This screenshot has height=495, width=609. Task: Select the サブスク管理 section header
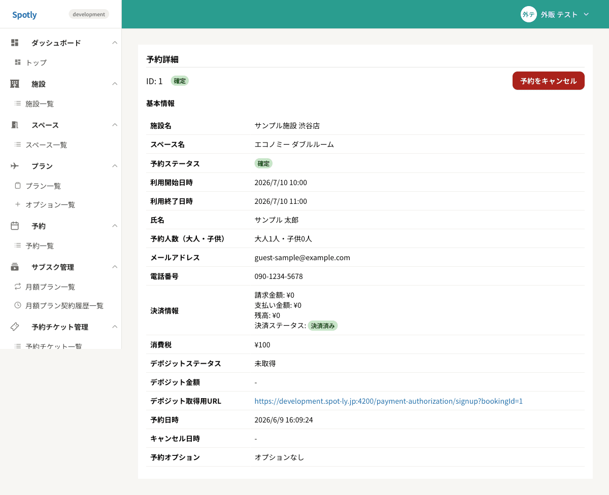tap(53, 267)
